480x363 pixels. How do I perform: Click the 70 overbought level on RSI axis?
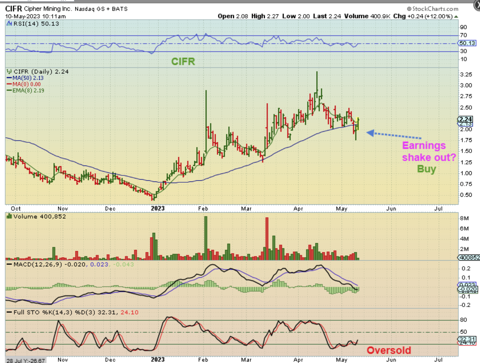(x=463, y=35)
